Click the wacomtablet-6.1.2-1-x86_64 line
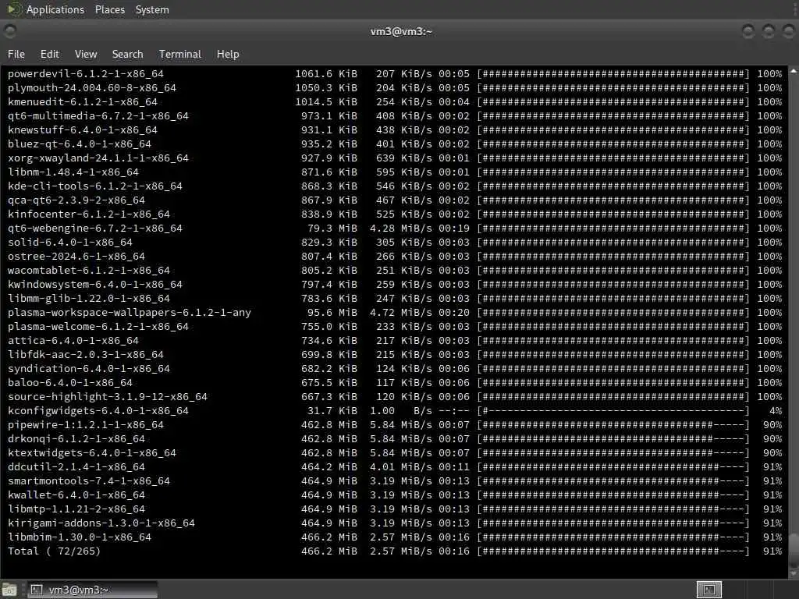The image size is (799, 599). pyautogui.click(x=395, y=271)
